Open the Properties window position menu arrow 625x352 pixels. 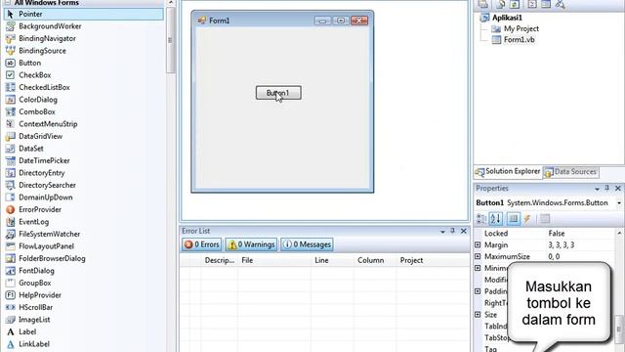pos(597,189)
